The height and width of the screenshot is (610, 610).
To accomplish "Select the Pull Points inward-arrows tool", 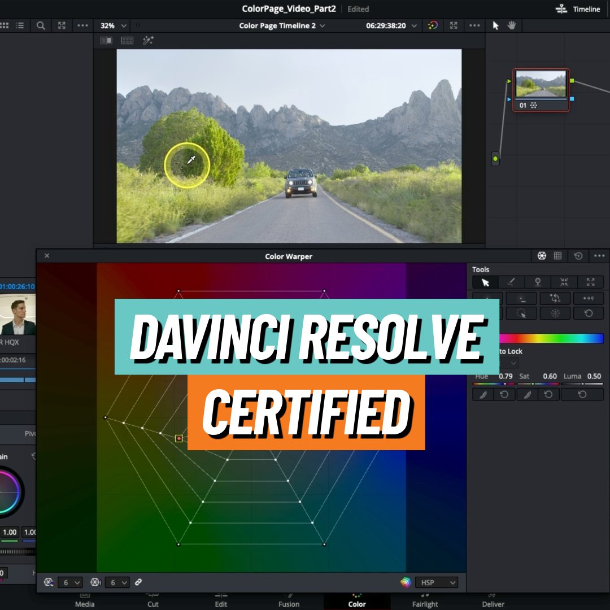I will [x=564, y=282].
